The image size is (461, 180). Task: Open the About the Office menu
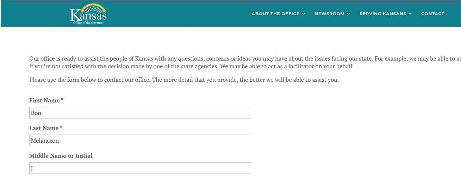[278, 14]
